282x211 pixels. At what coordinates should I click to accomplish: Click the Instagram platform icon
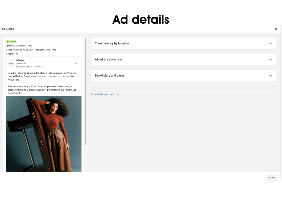pyautogui.click(x=17, y=54)
